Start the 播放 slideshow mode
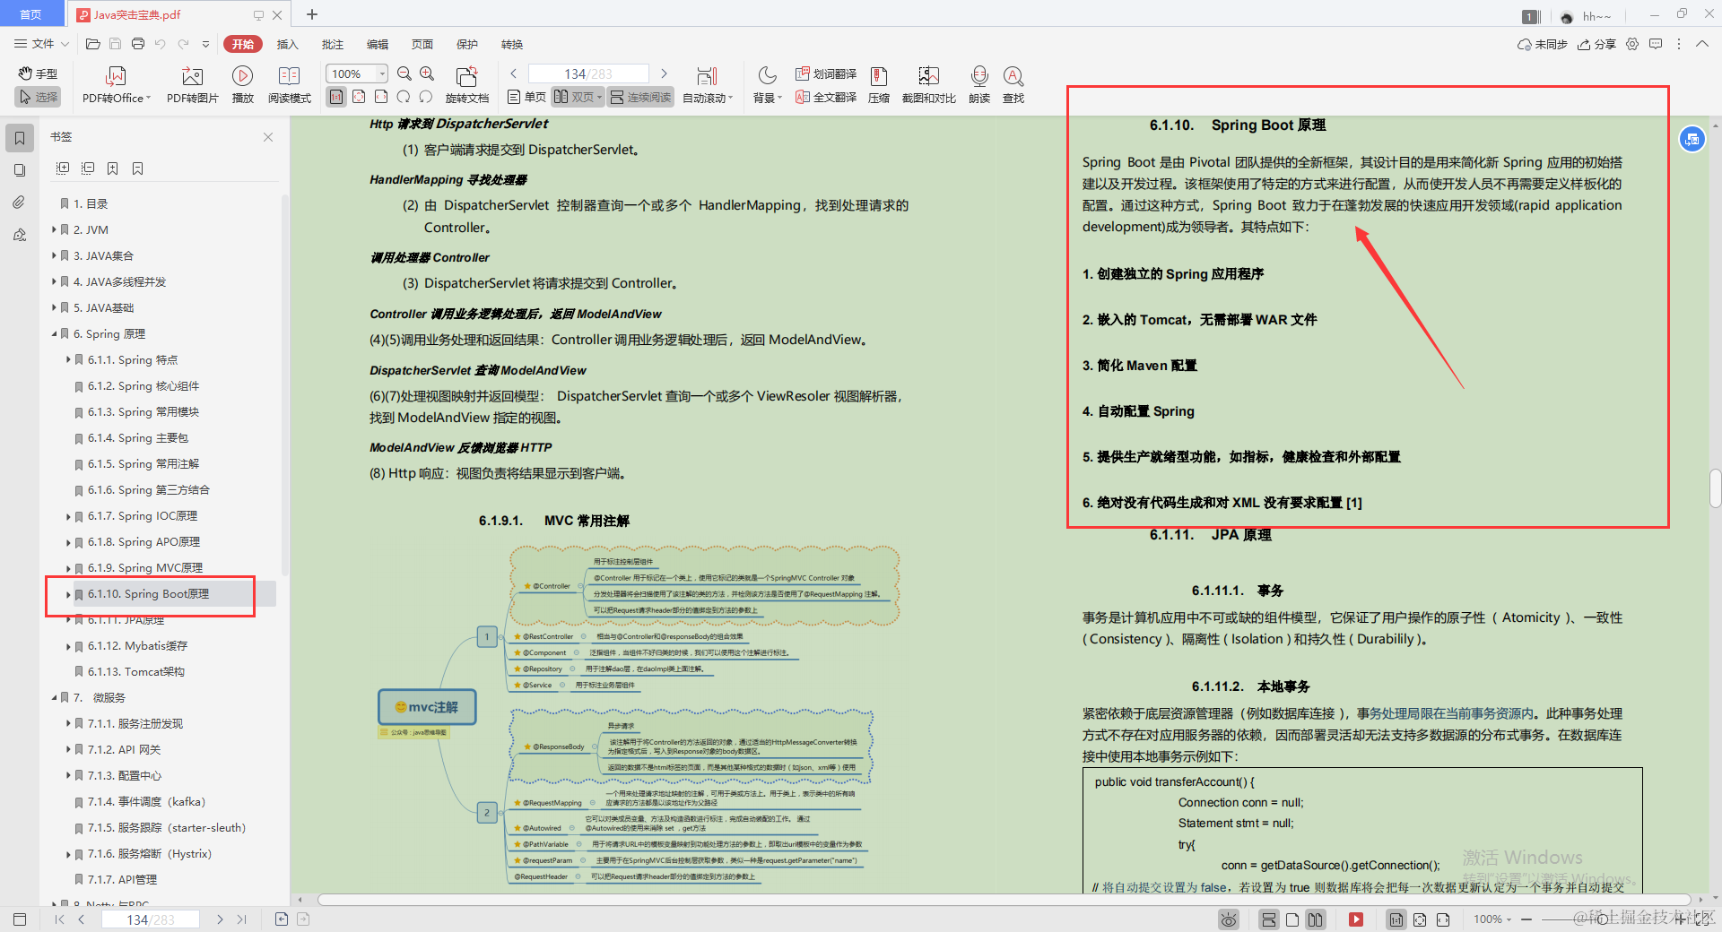This screenshot has width=1722, height=932. pos(242,83)
